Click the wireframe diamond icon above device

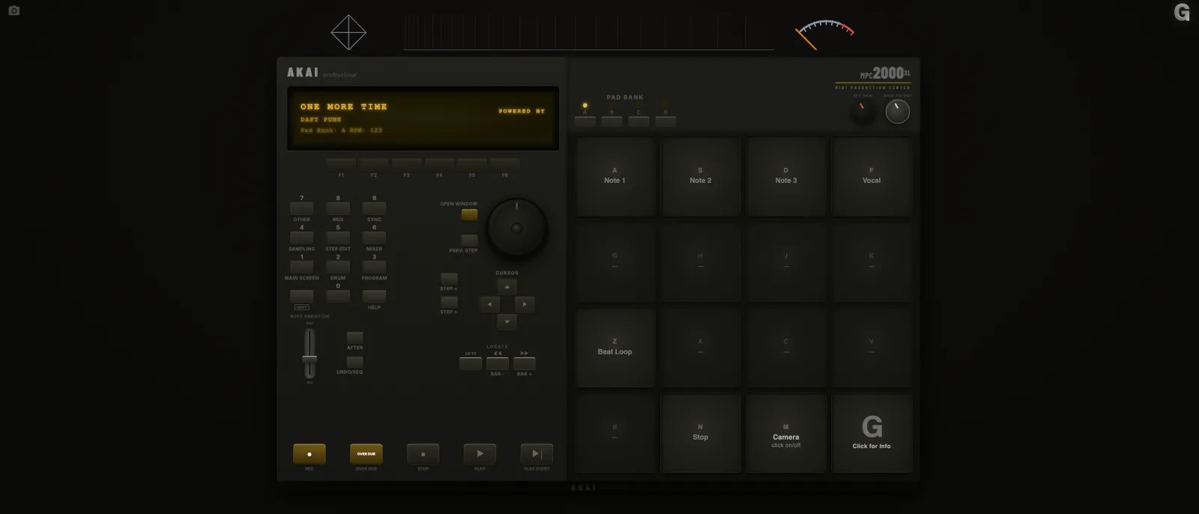coord(348,32)
